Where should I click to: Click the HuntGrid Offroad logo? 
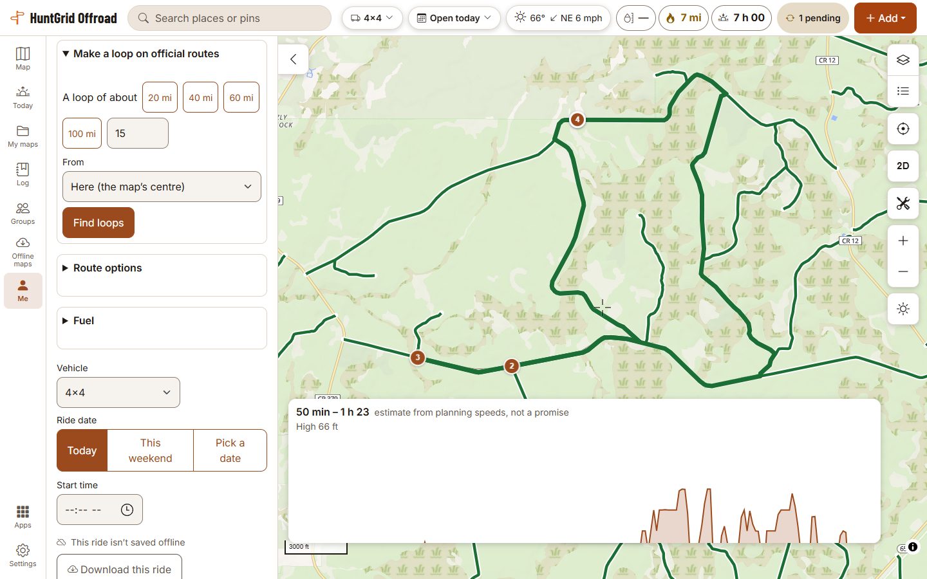pos(64,18)
